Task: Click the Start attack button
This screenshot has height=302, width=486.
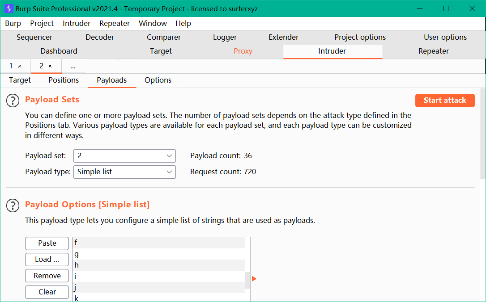Action: [x=445, y=100]
